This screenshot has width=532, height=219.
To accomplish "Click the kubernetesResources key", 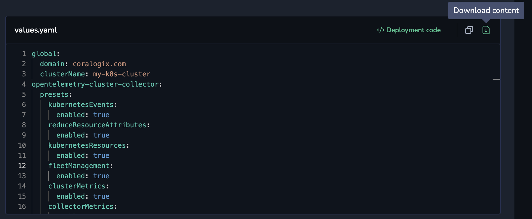I will click(87, 145).
